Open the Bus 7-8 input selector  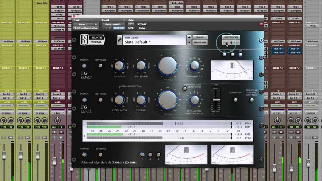pos(24,94)
